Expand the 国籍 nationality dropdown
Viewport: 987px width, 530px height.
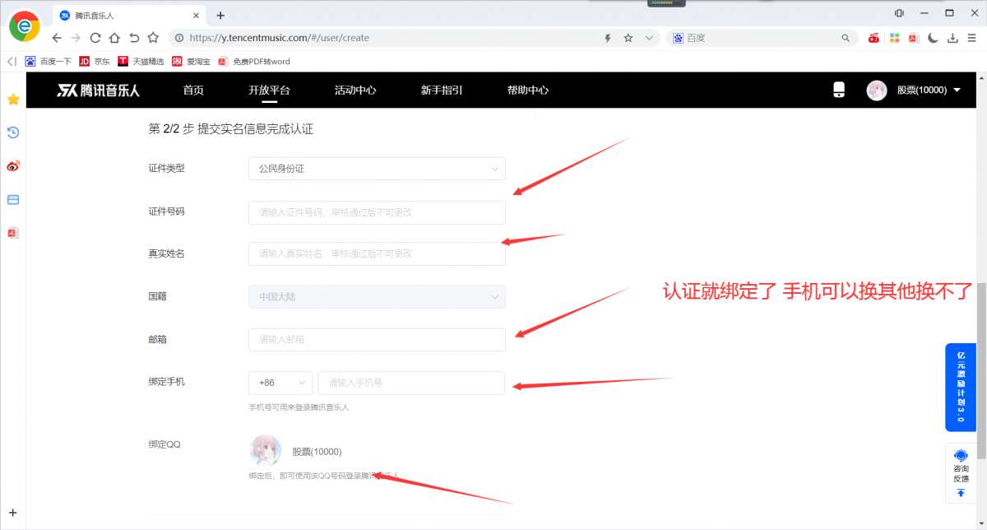377,296
